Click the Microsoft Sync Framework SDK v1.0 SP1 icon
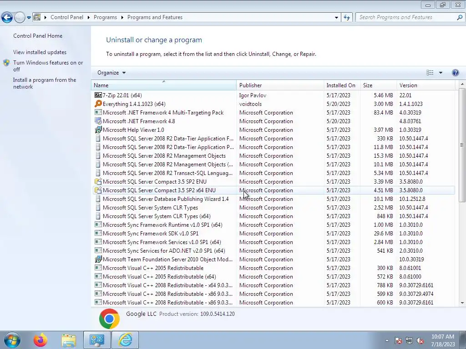 click(x=98, y=233)
